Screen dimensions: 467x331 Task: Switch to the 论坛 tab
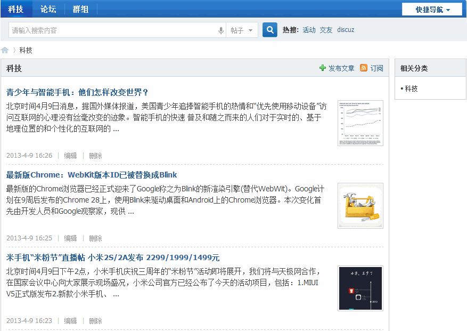pos(48,9)
